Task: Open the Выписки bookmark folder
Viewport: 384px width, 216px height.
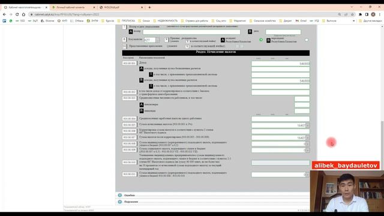Action: click(x=329, y=21)
